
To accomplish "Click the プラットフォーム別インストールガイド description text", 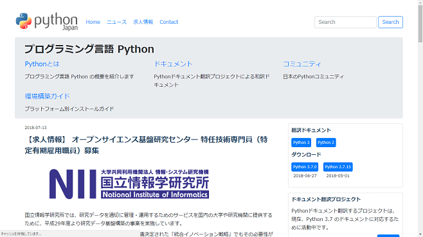I will click(69, 109).
